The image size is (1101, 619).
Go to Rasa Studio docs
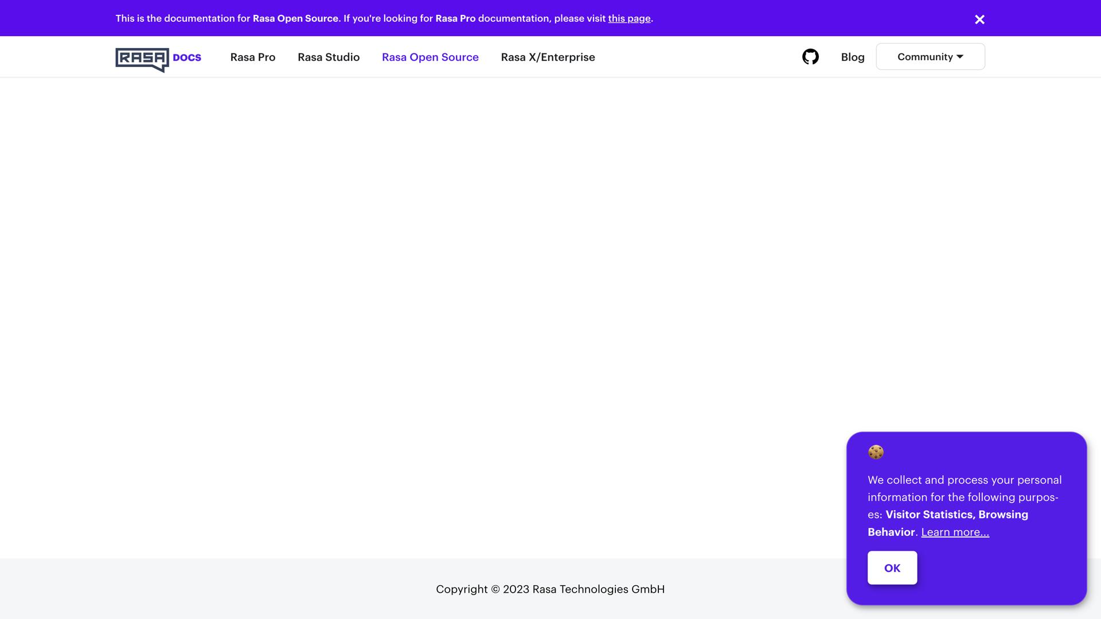(329, 57)
